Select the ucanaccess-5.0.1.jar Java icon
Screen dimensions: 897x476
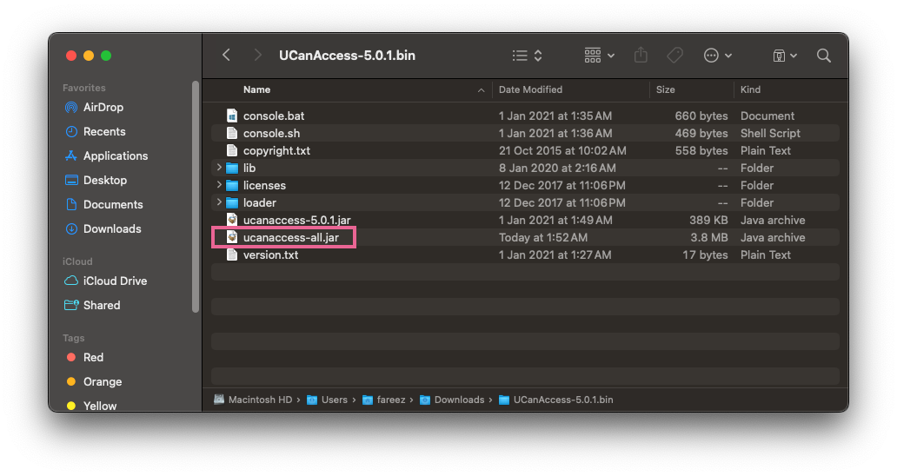click(x=232, y=220)
